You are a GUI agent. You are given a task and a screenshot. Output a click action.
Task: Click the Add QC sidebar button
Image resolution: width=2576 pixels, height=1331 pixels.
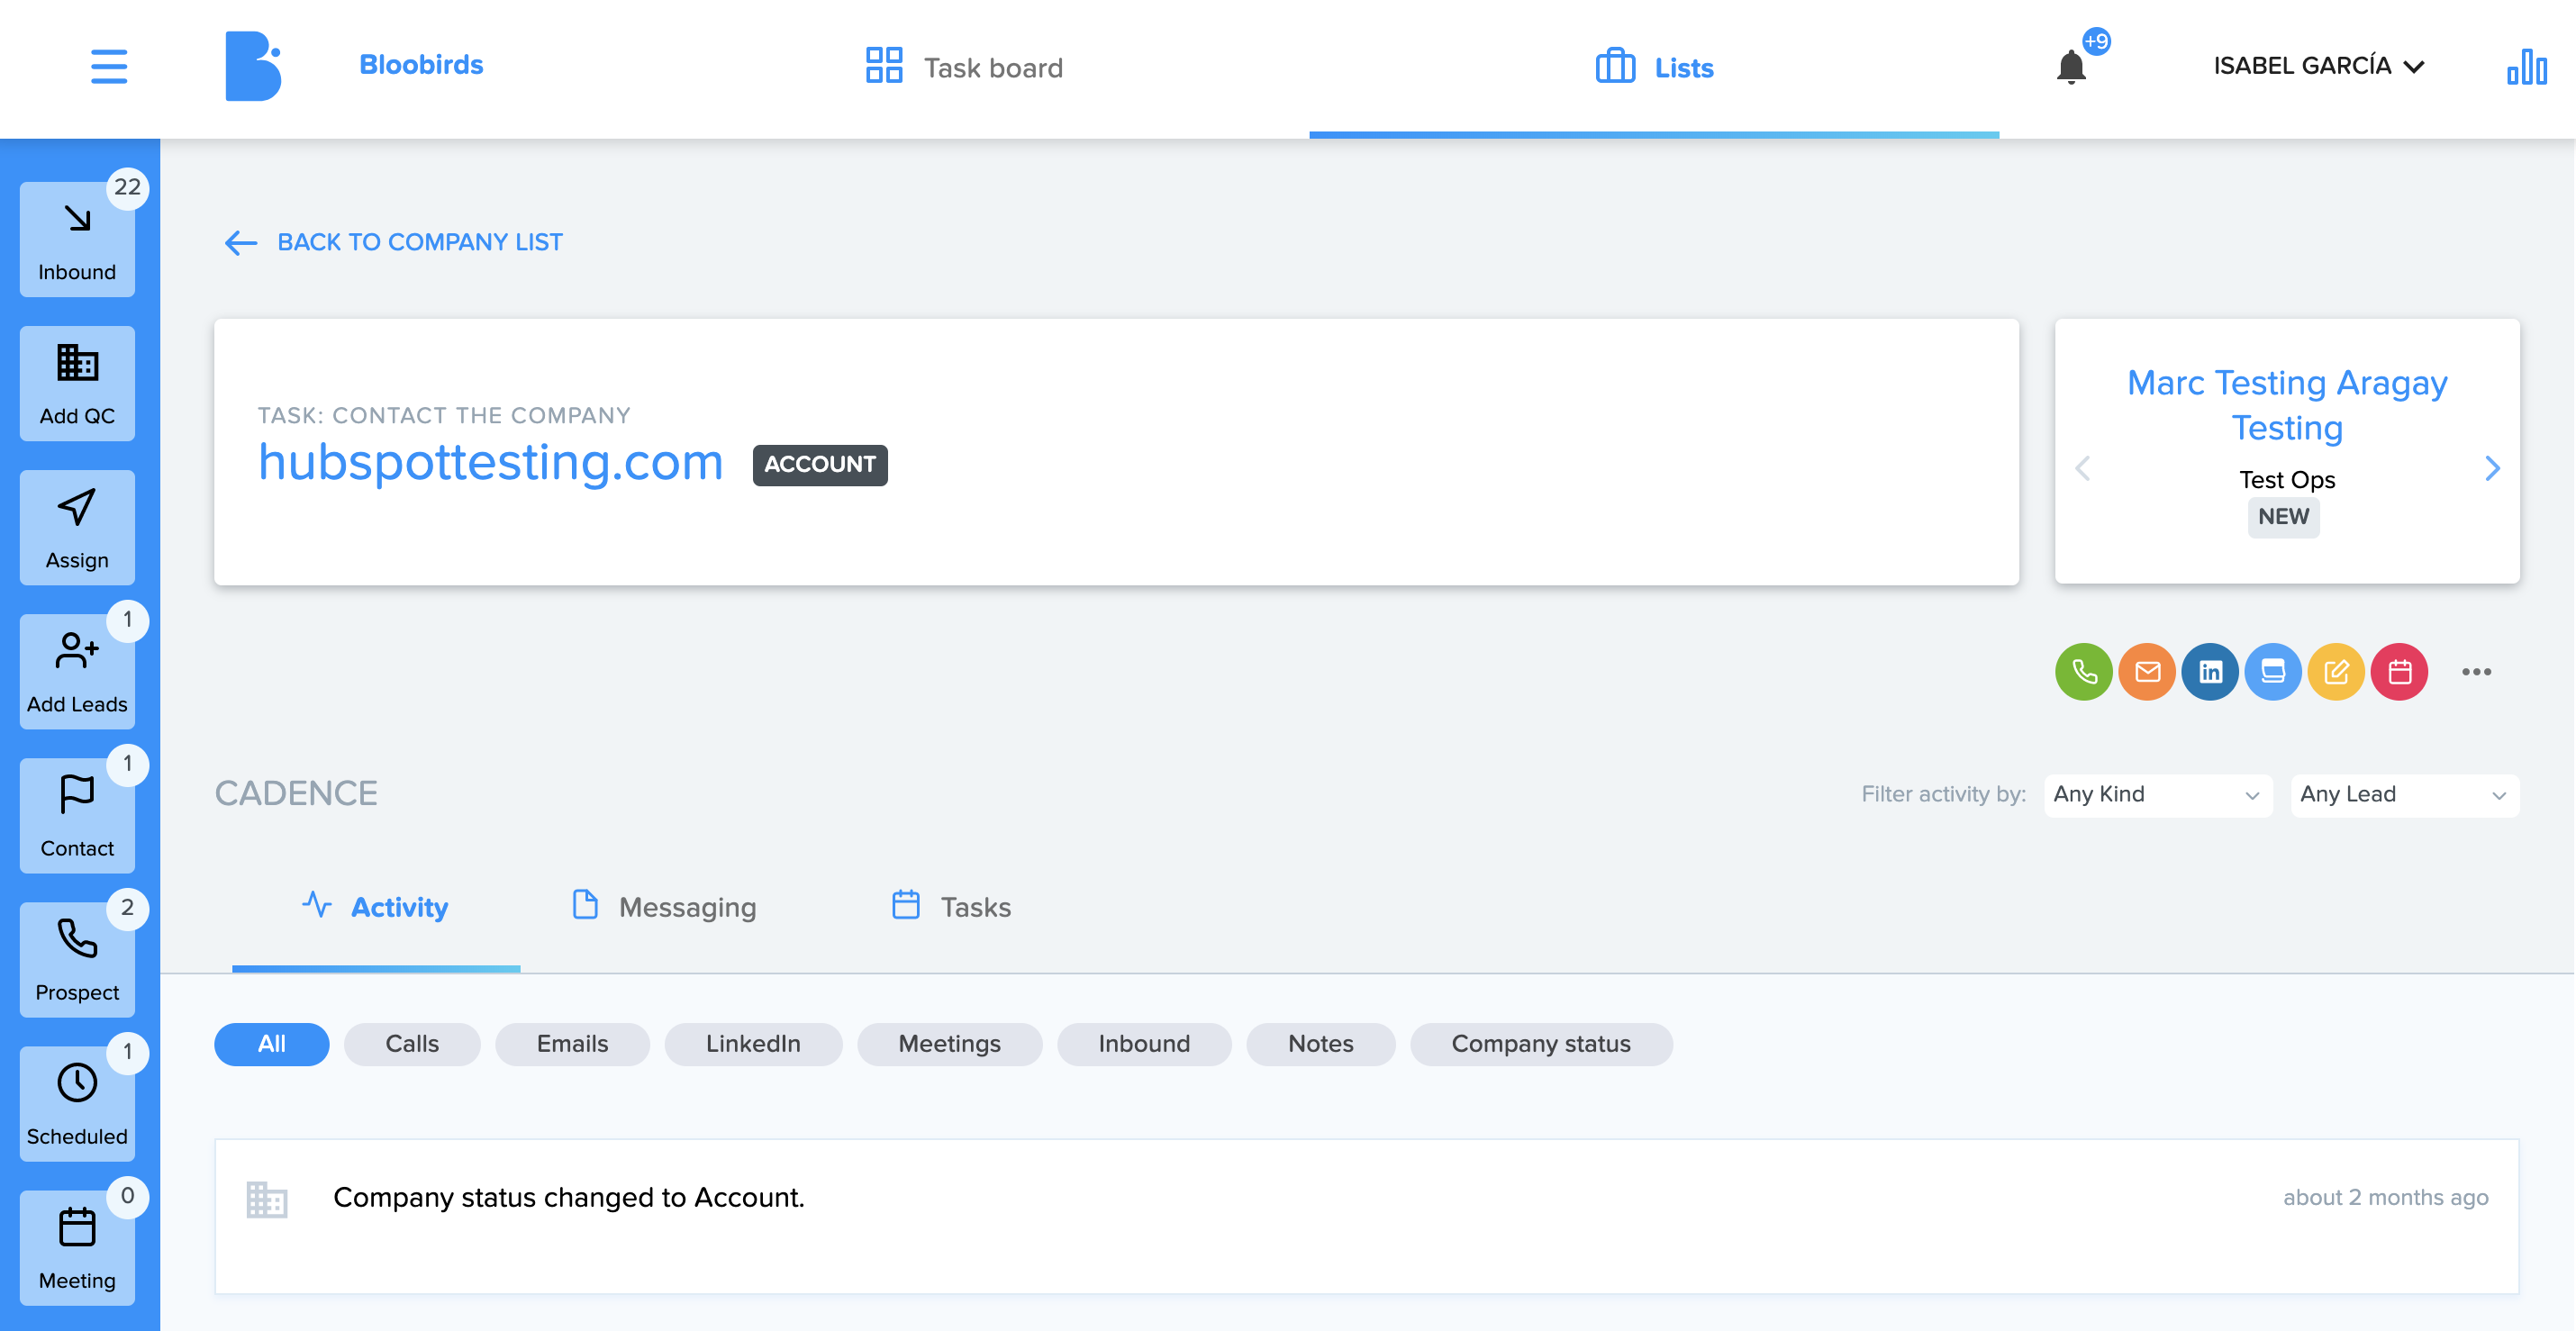(77, 384)
